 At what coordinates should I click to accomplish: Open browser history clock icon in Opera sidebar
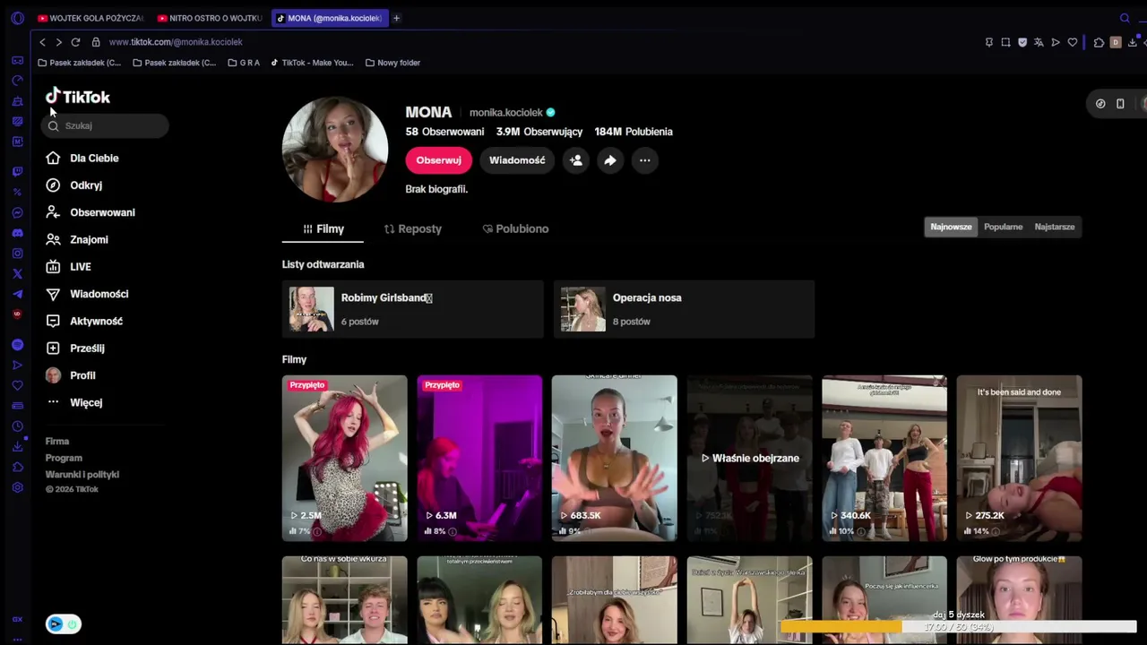click(17, 426)
